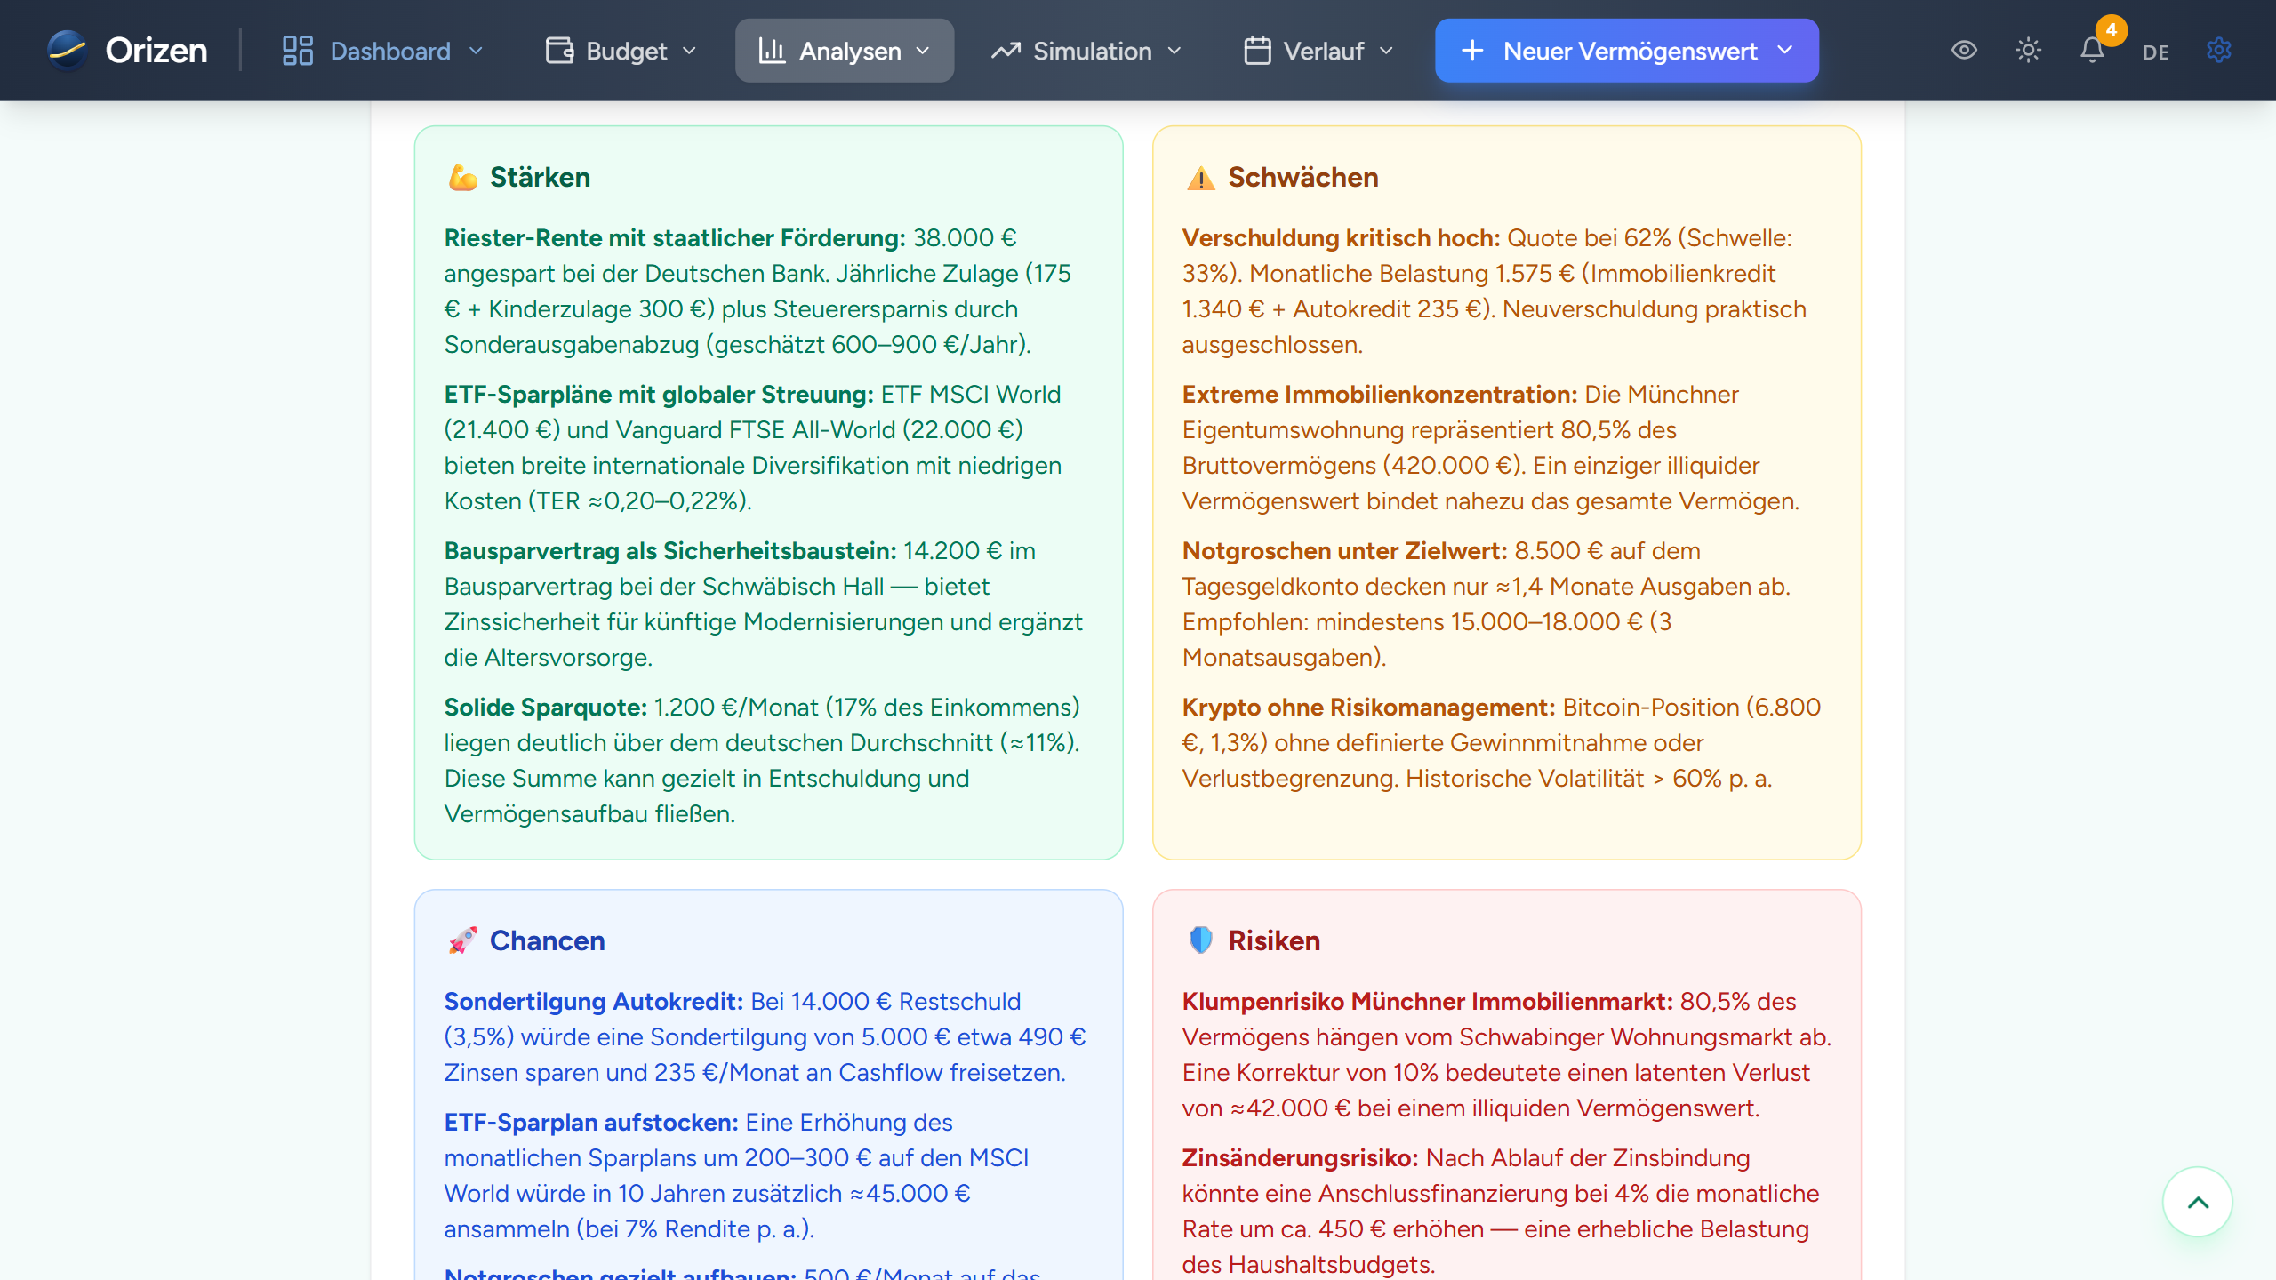Switch theme using the sun icon

pos(2028,51)
